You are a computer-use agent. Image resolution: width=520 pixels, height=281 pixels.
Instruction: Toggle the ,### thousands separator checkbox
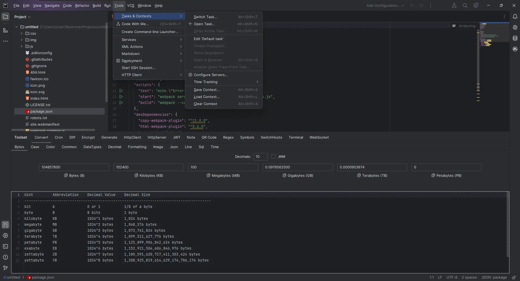point(273,156)
